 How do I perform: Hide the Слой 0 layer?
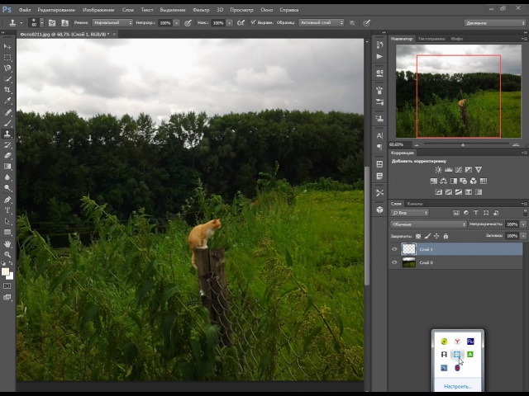tap(394, 262)
